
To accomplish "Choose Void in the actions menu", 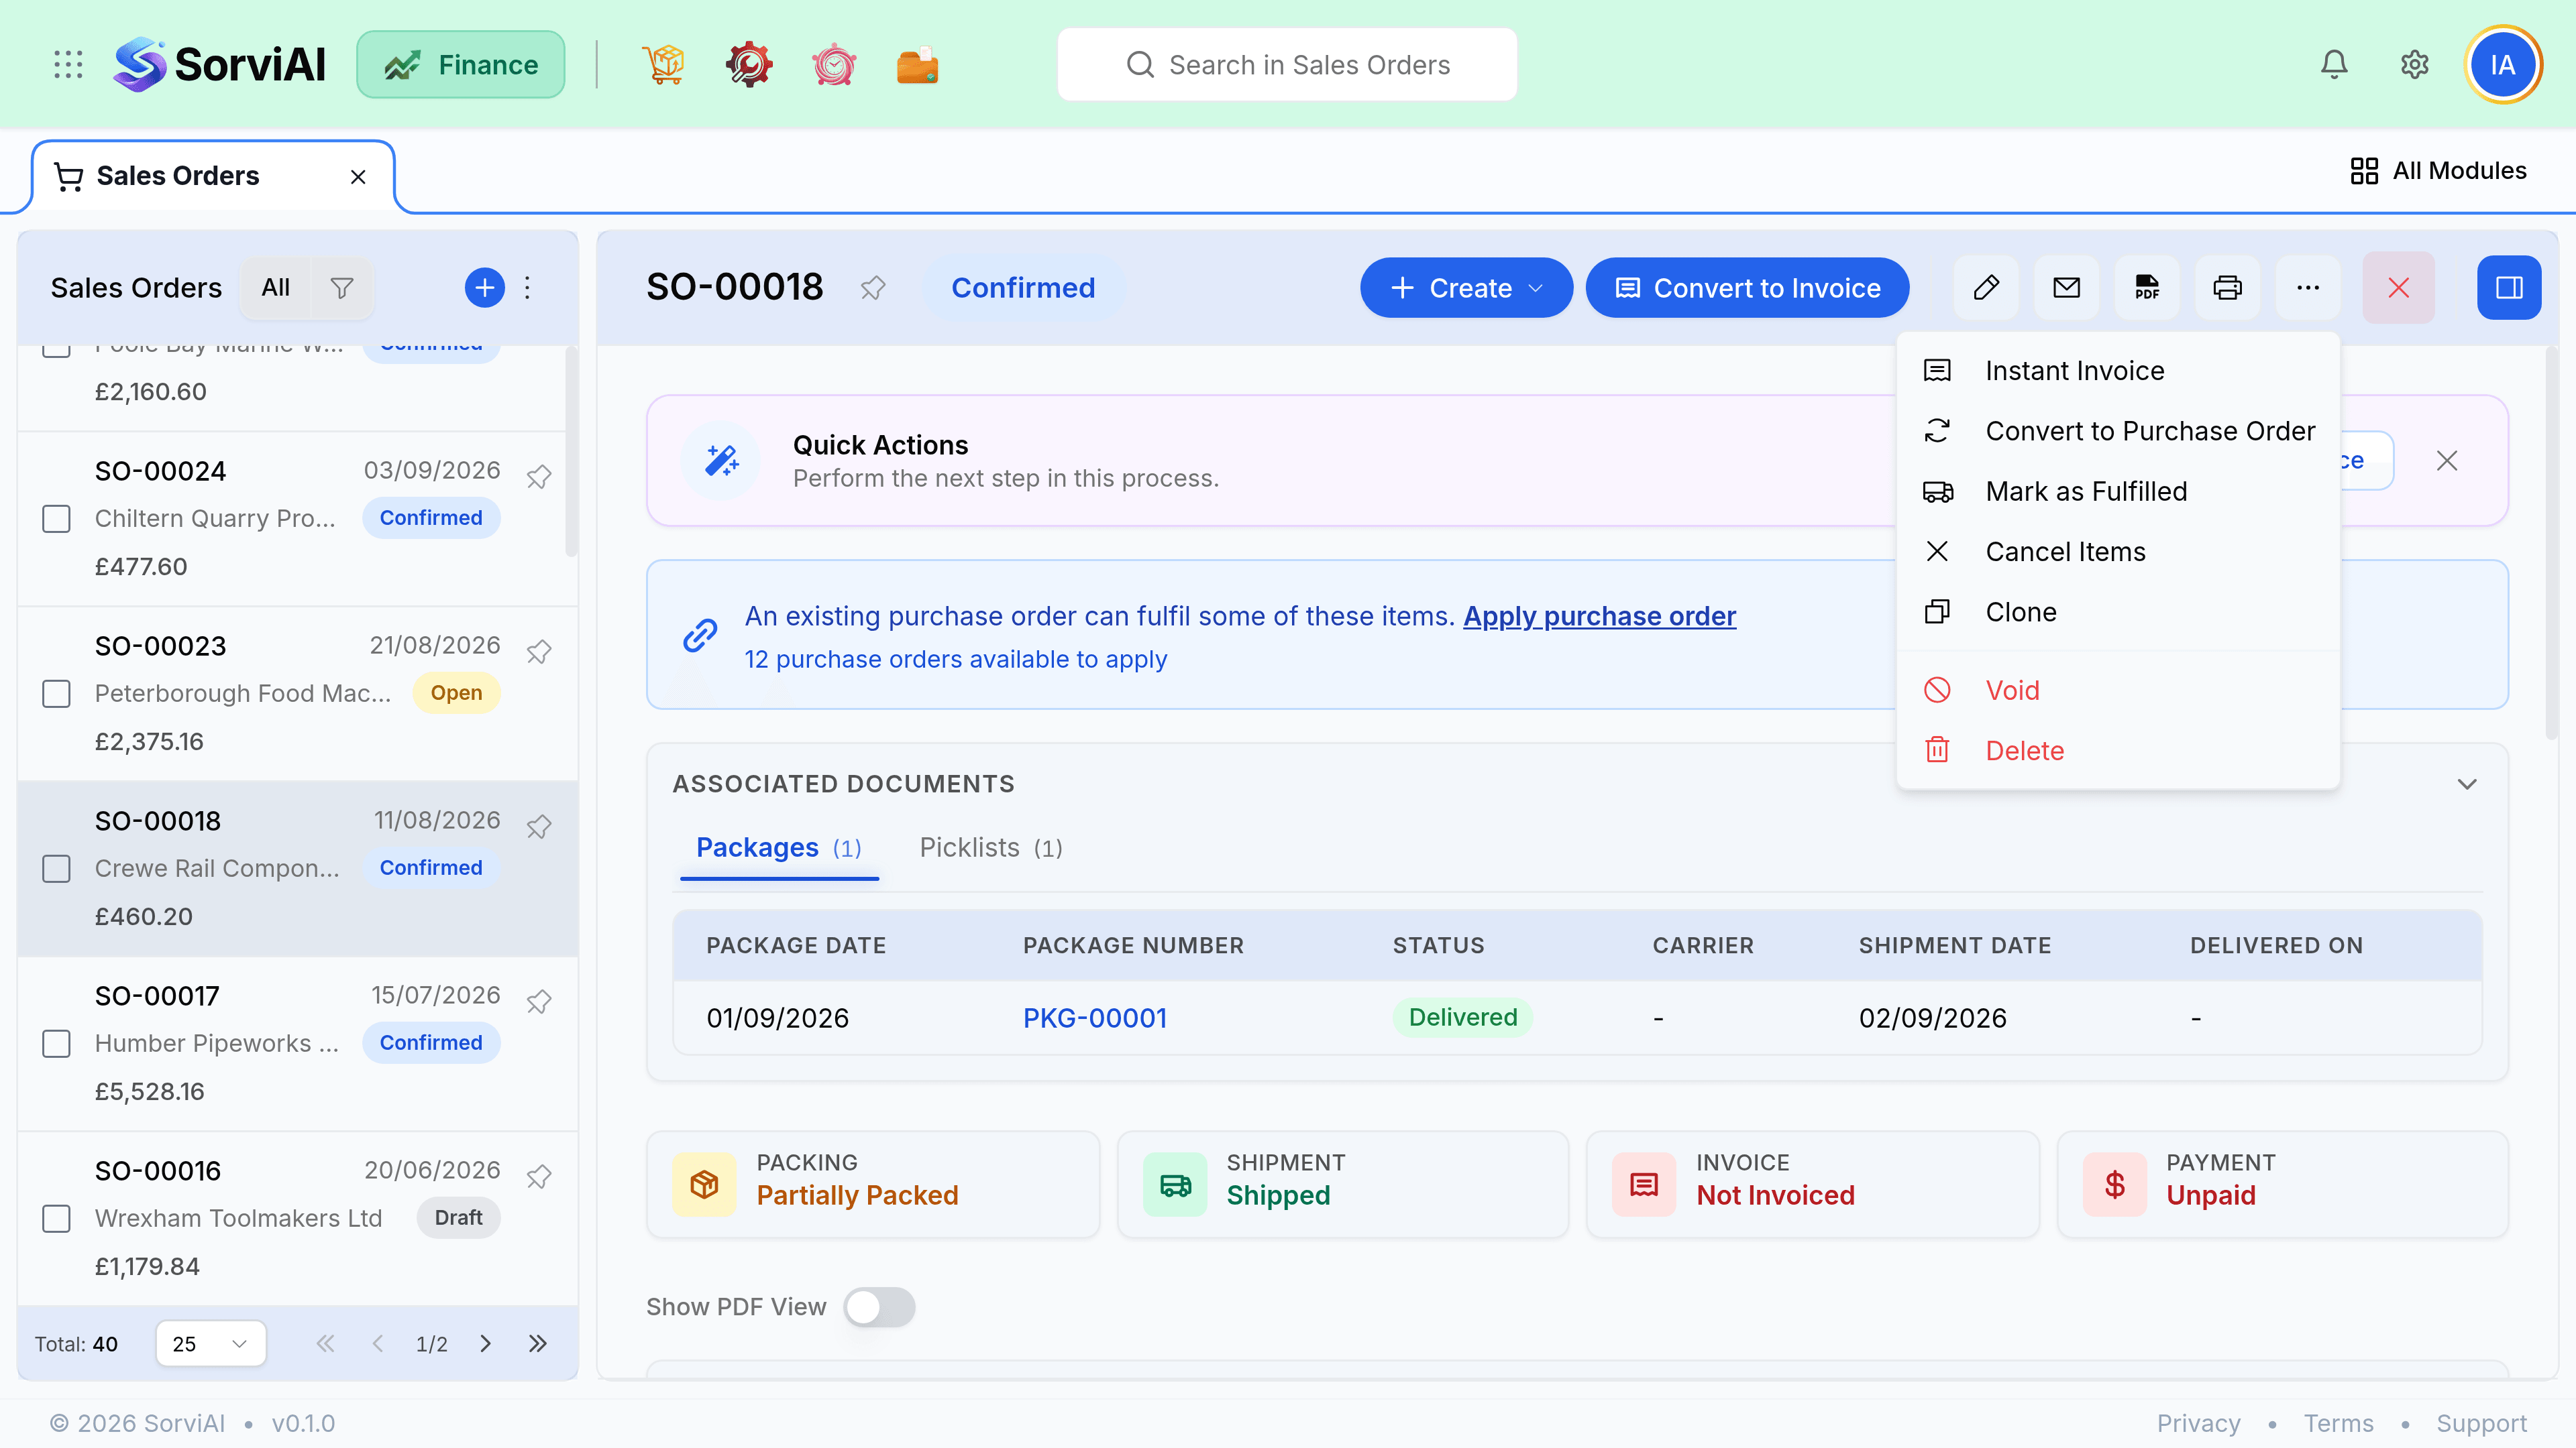I will click(x=2117, y=690).
